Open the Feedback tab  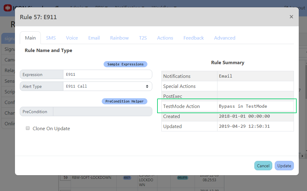[193, 38]
